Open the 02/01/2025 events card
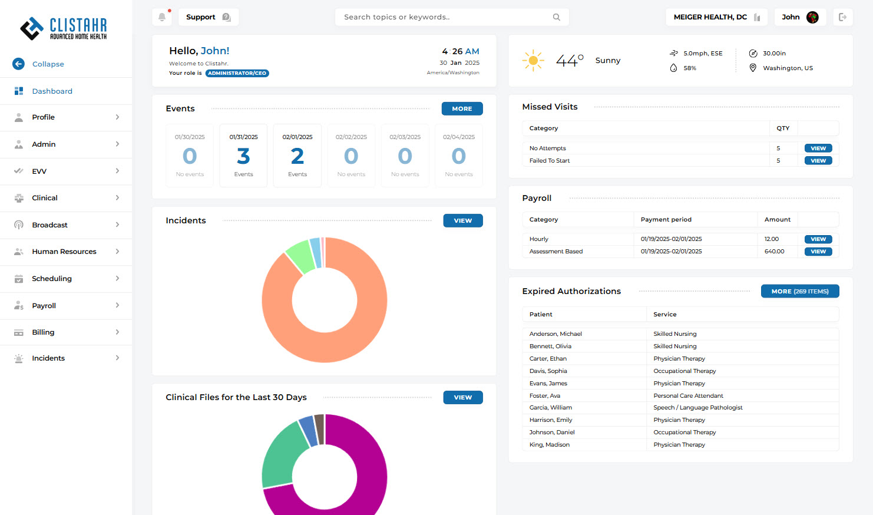This screenshot has width=873, height=515. pyautogui.click(x=297, y=156)
